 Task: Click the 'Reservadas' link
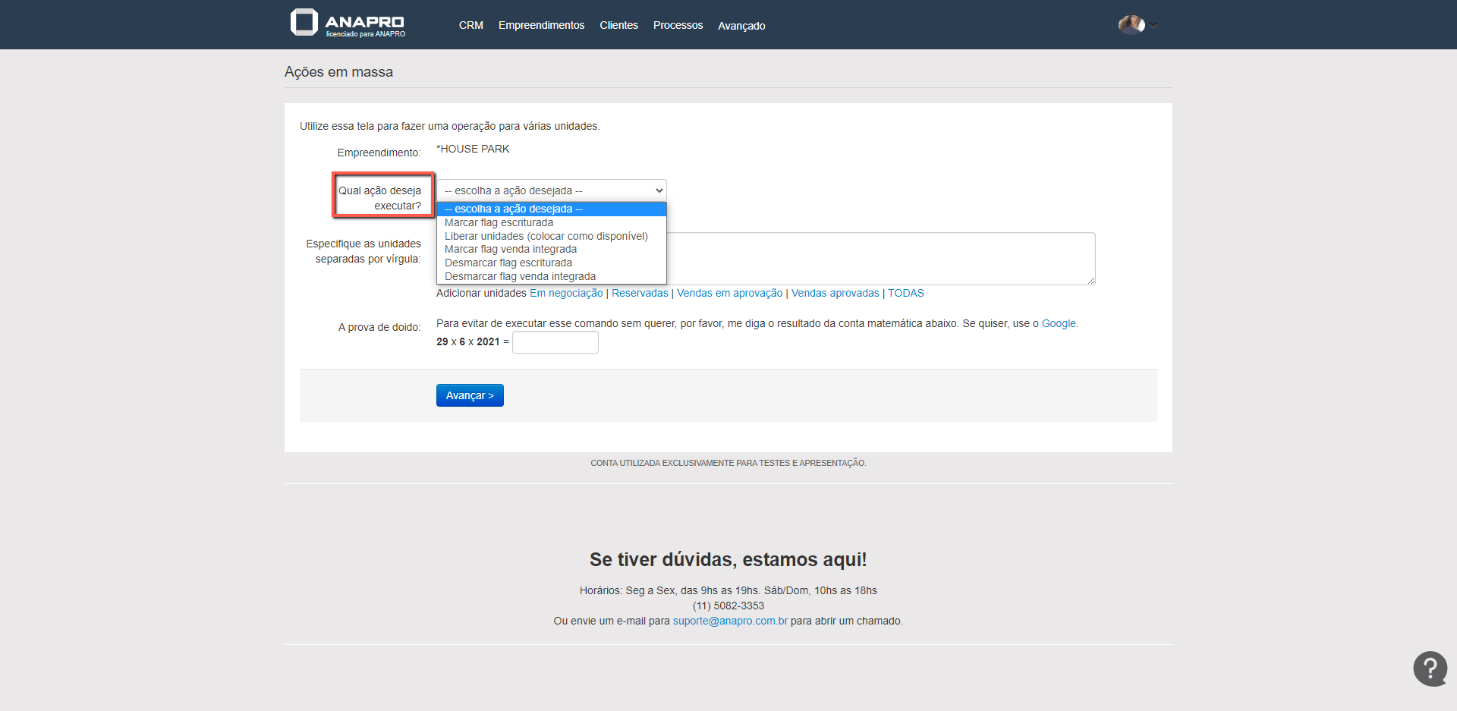pos(640,294)
